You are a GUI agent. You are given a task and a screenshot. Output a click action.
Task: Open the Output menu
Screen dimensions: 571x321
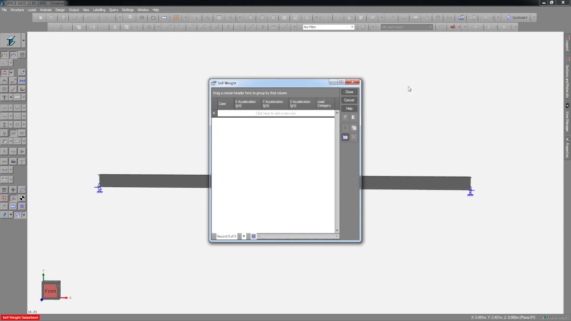pyautogui.click(x=74, y=10)
